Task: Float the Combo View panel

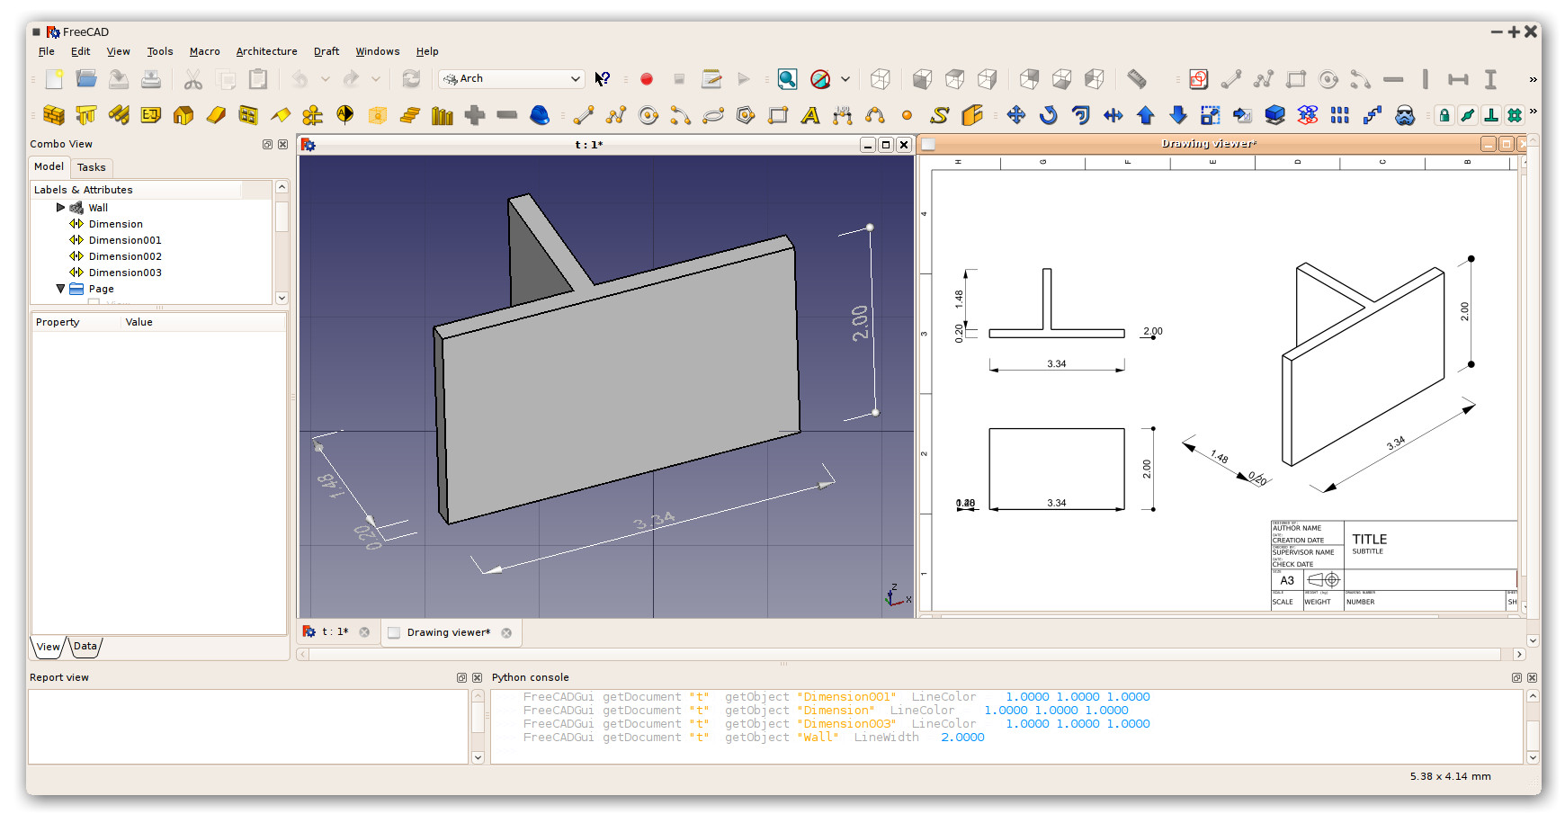Action: tap(267, 144)
